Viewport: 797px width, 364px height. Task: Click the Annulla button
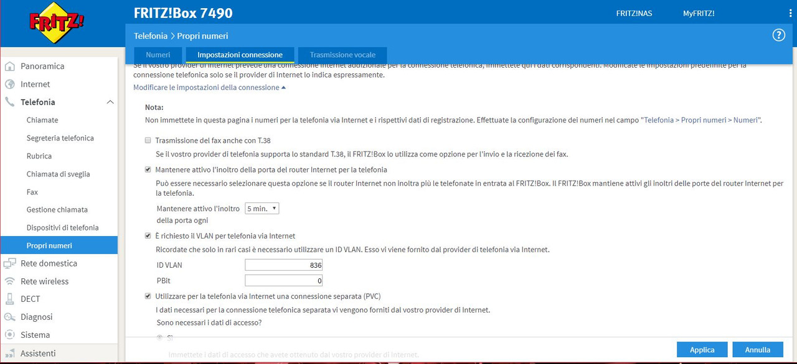[x=758, y=350]
